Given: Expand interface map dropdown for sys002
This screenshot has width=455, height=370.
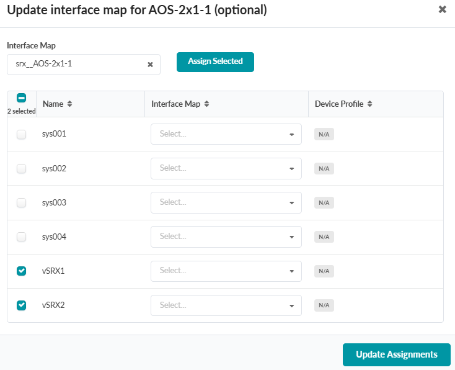Looking at the screenshot, I should [x=226, y=168].
